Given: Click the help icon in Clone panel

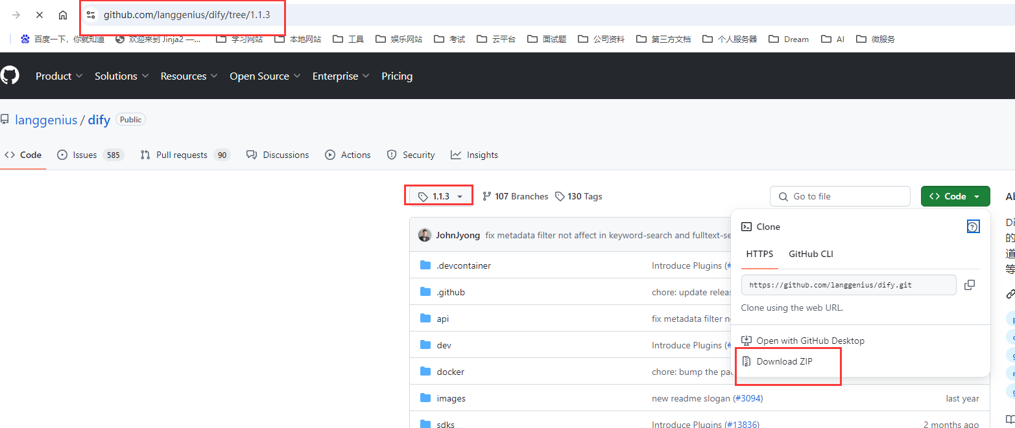Looking at the screenshot, I should tap(973, 227).
